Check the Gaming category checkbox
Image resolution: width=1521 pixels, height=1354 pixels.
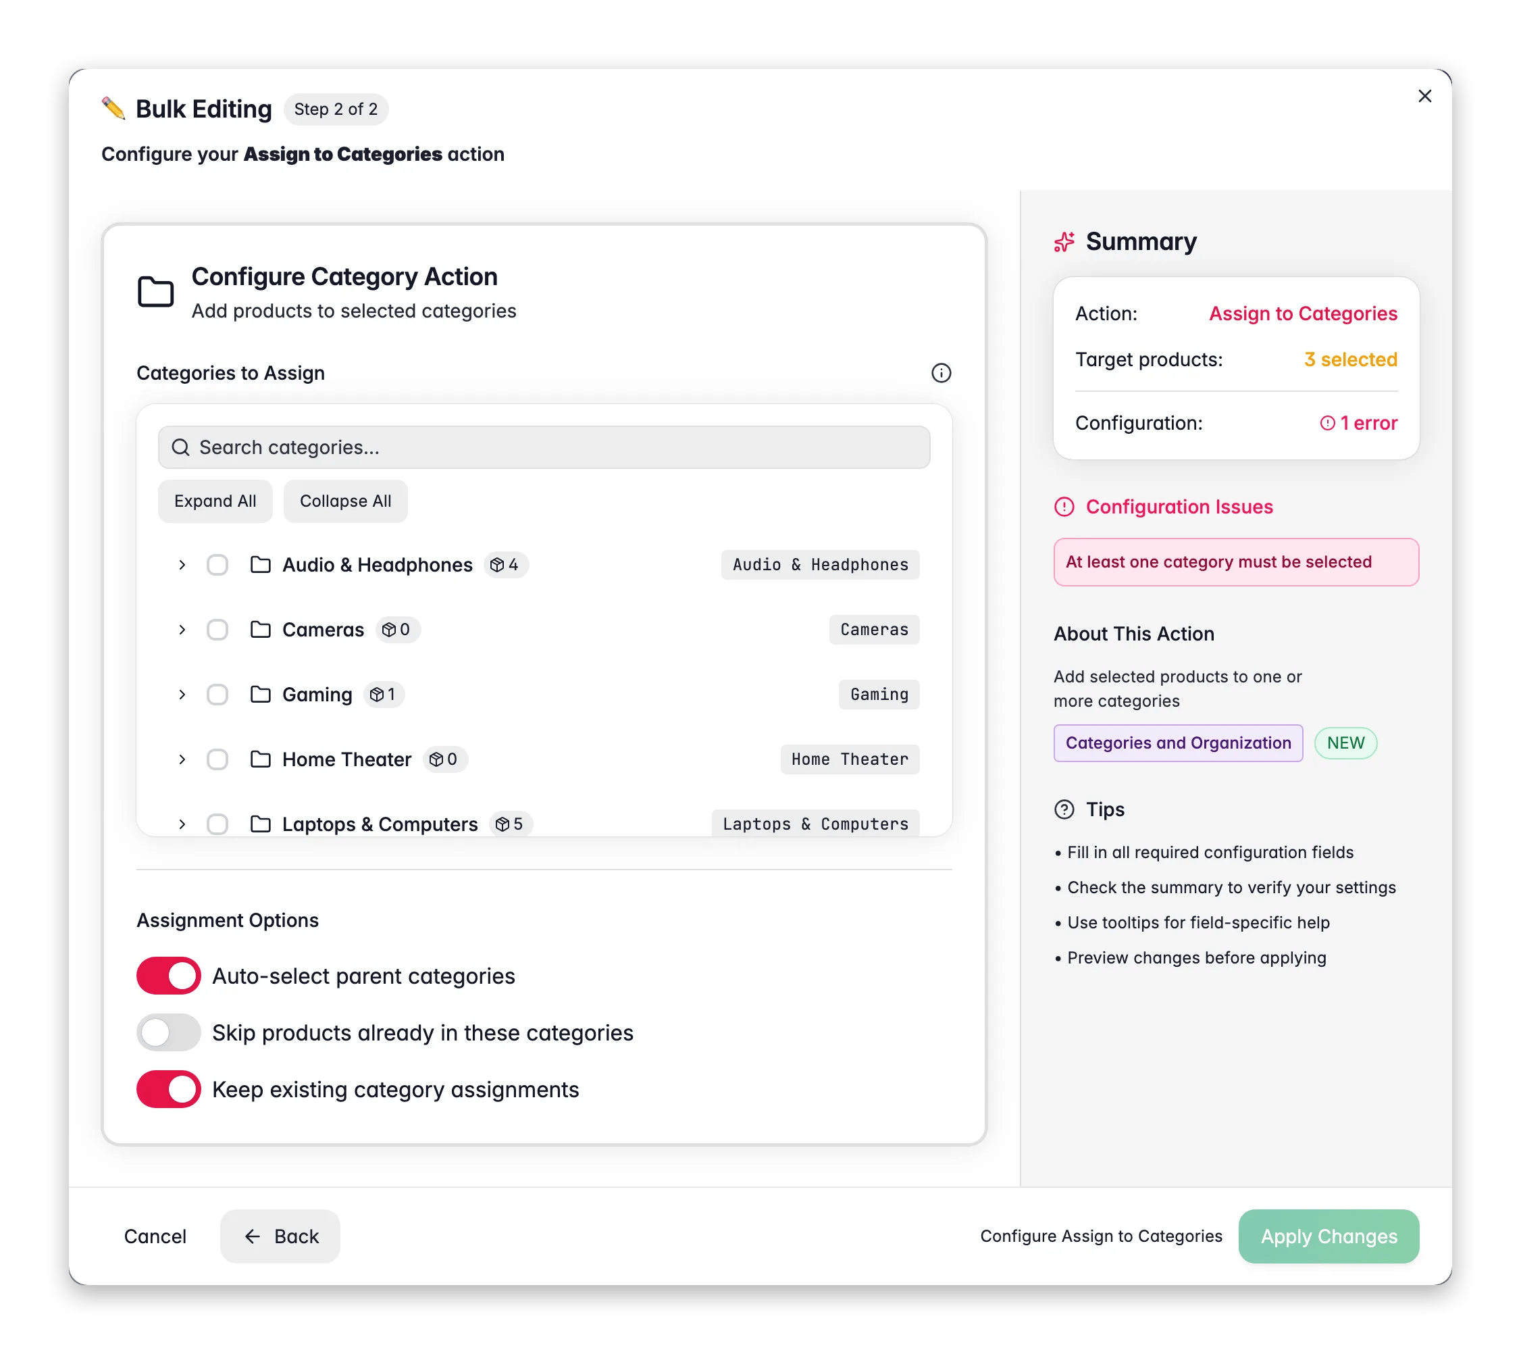coord(217,695)
